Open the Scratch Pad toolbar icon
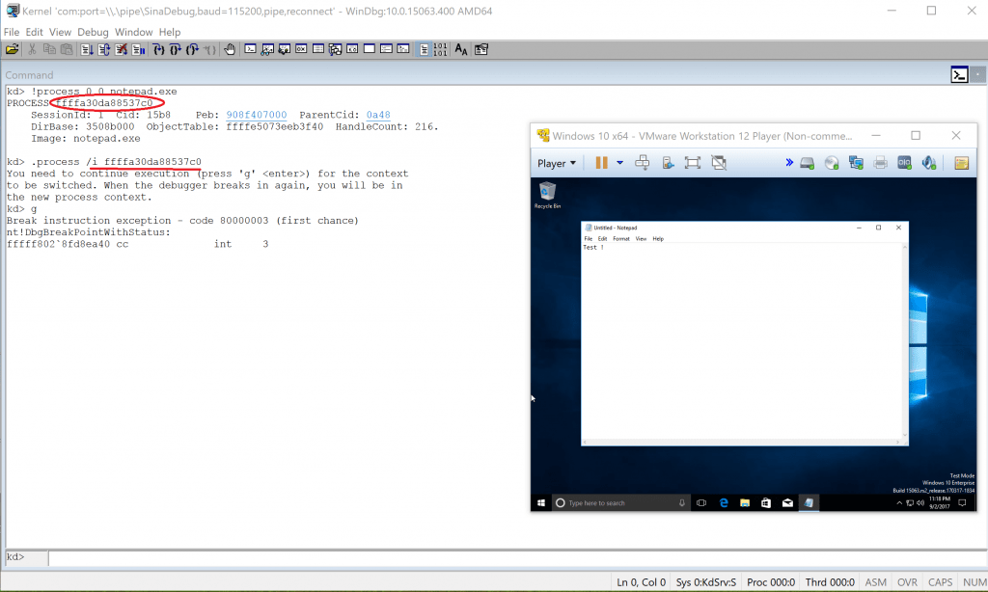Viewport: 988px width, 592px height. tap(370, 49)
